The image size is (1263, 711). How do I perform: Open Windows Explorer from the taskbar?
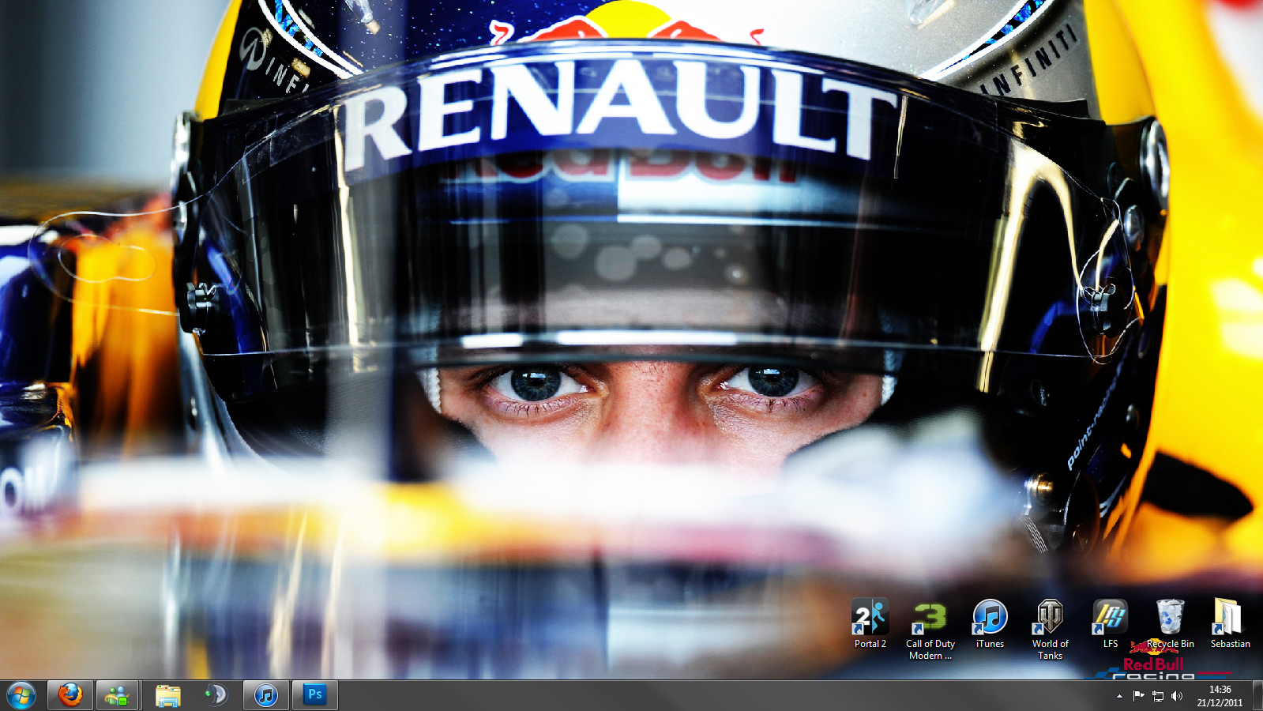[167, 695]
